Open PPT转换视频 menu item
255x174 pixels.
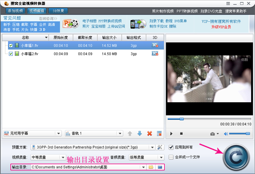click(187, 11)
